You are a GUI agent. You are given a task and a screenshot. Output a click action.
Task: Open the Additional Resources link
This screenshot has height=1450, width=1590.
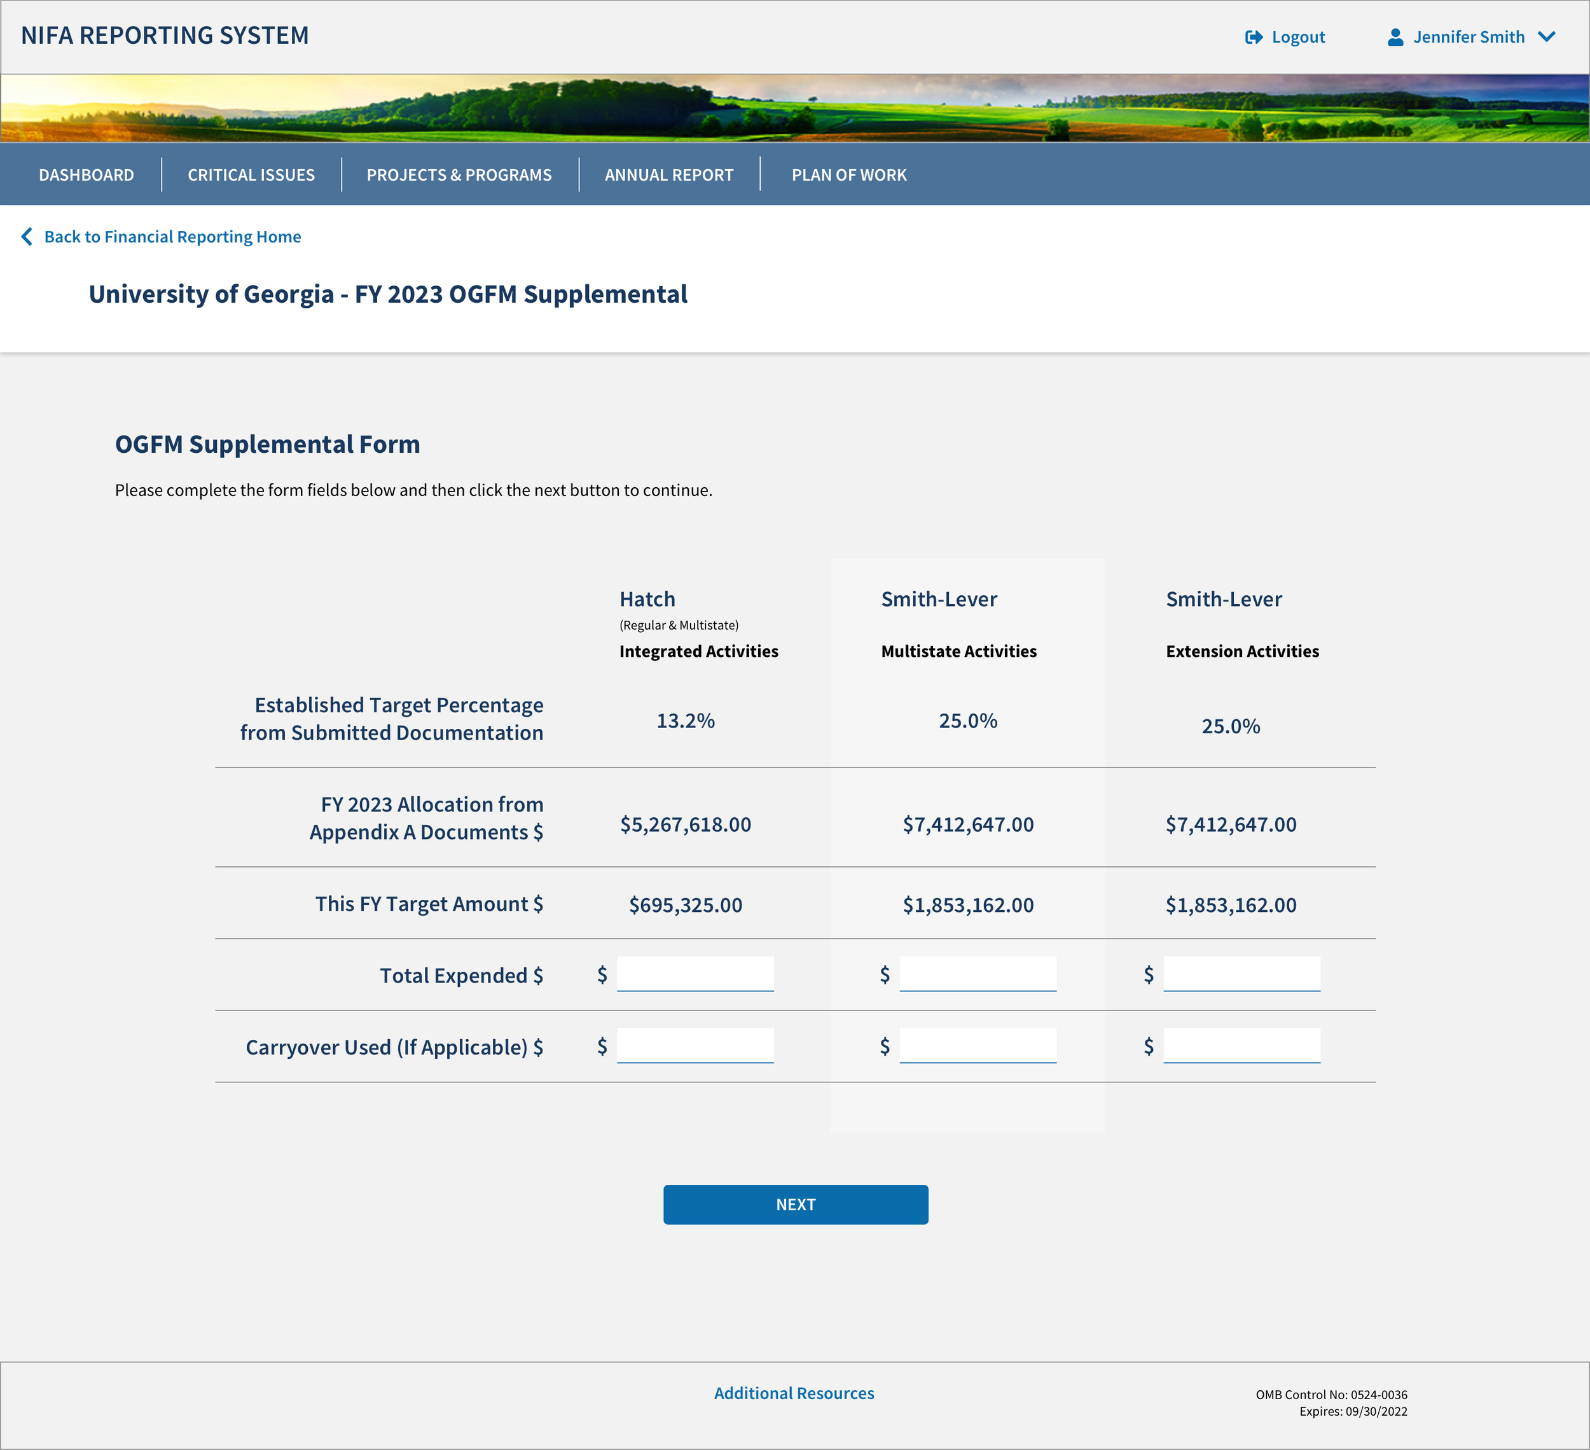(x=794, y=1393)
